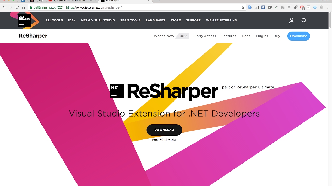The height and width of the screenshot is (186, 332).
Task: Open the STORE menu item
Action: tap(176, 20)
